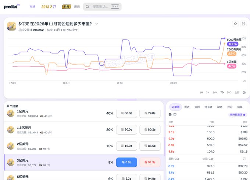Screen dimensions: 250x180
Task: Set chart range to 30D
Action: click(229, 93)
